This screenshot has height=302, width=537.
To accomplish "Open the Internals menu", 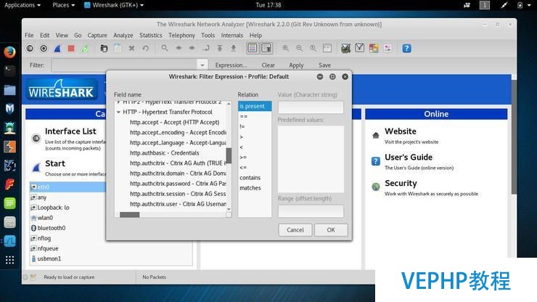I will coord(232,36).
